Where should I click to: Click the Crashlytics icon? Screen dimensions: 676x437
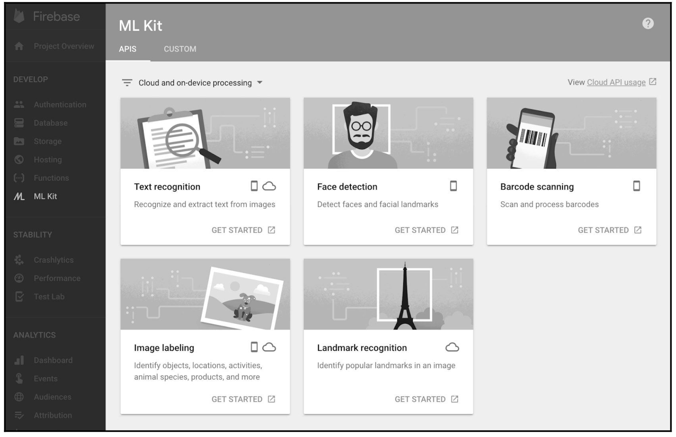click(19, 260)
